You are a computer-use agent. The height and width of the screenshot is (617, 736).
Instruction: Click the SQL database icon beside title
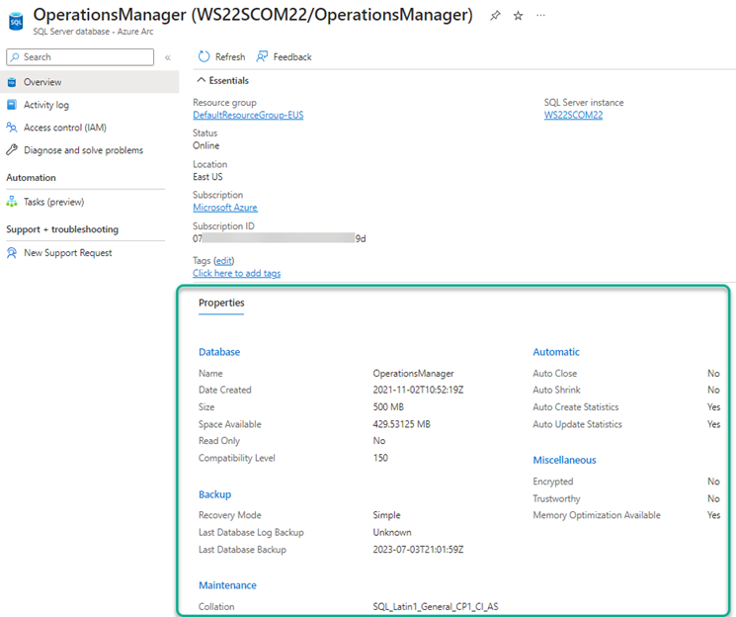click(x=16, y=21)
